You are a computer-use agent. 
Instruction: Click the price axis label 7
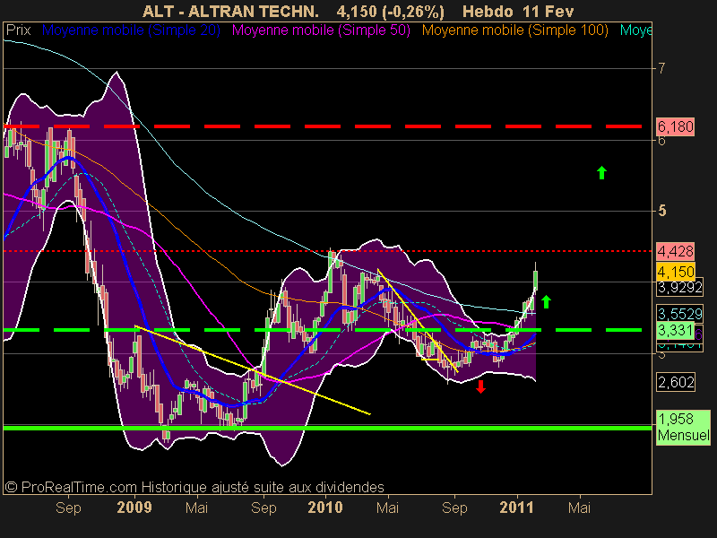click(x=661, y=69)
